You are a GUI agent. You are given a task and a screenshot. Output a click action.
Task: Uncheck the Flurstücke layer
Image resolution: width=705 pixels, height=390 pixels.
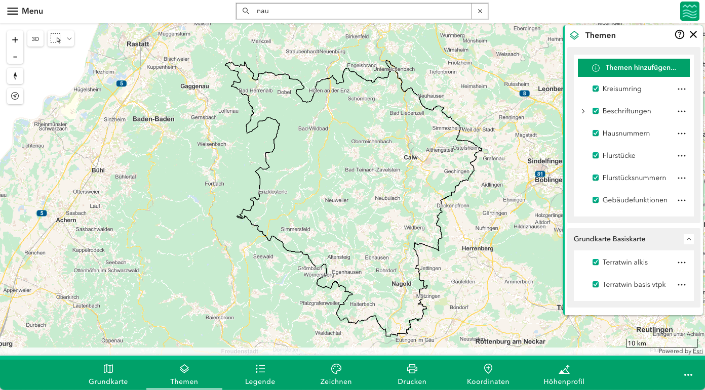tap(596, 155)
